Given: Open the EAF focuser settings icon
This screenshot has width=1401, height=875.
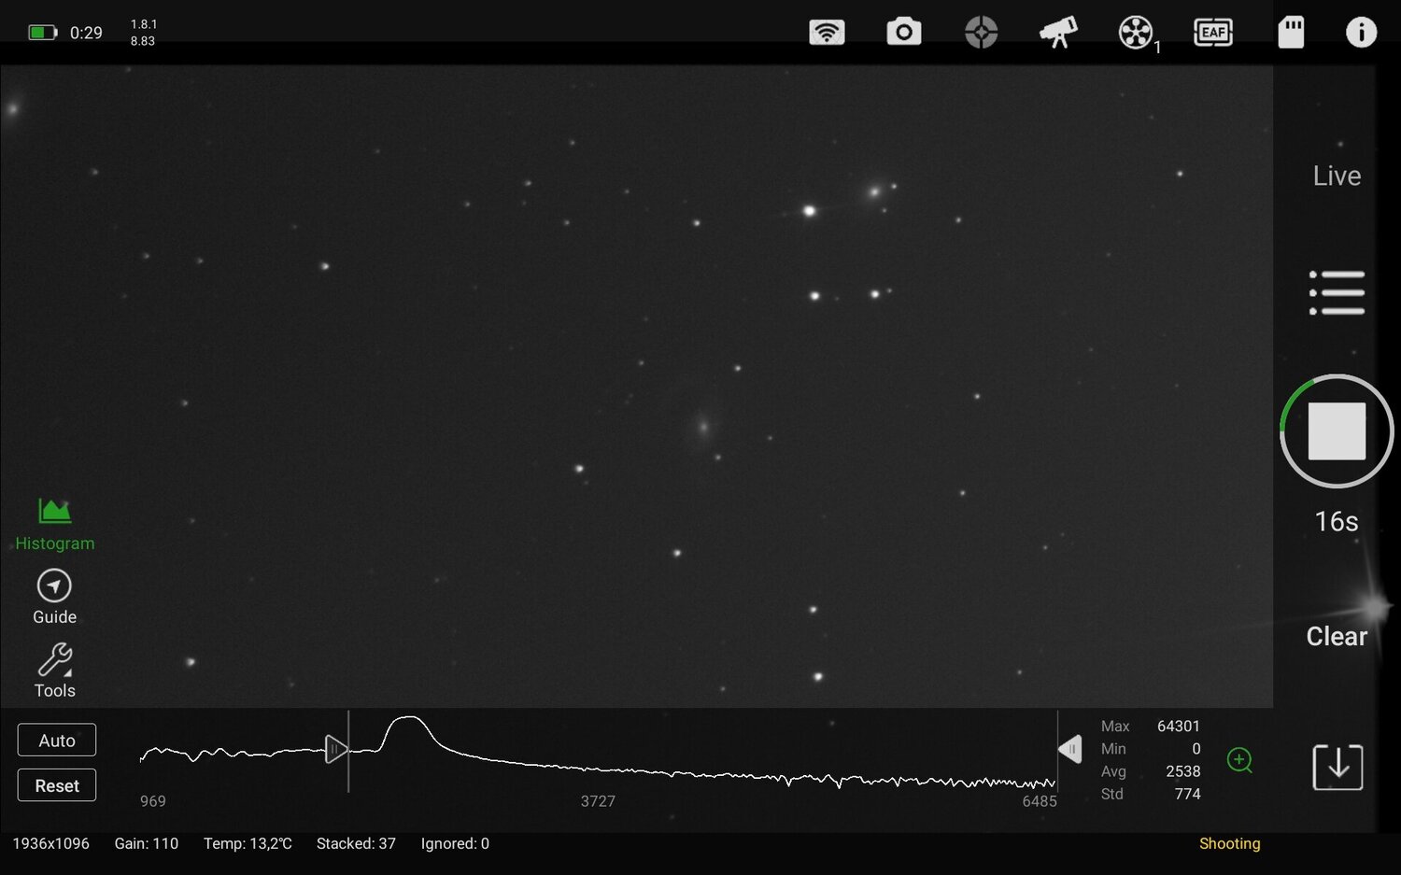Looking at the screenshot, I should 1213,33.
